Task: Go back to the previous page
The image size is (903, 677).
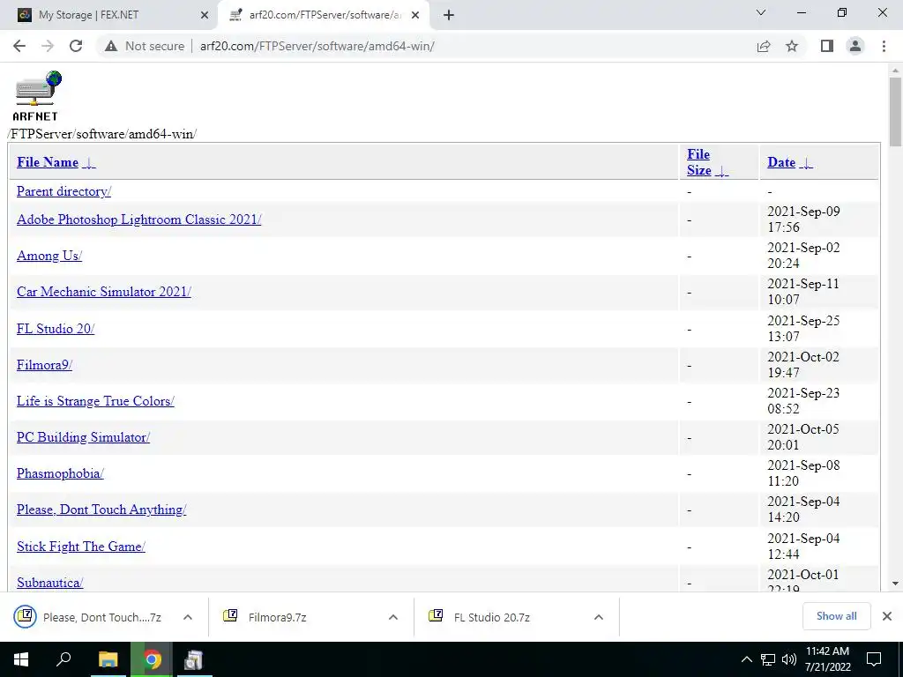Action: tap(19, 46)
